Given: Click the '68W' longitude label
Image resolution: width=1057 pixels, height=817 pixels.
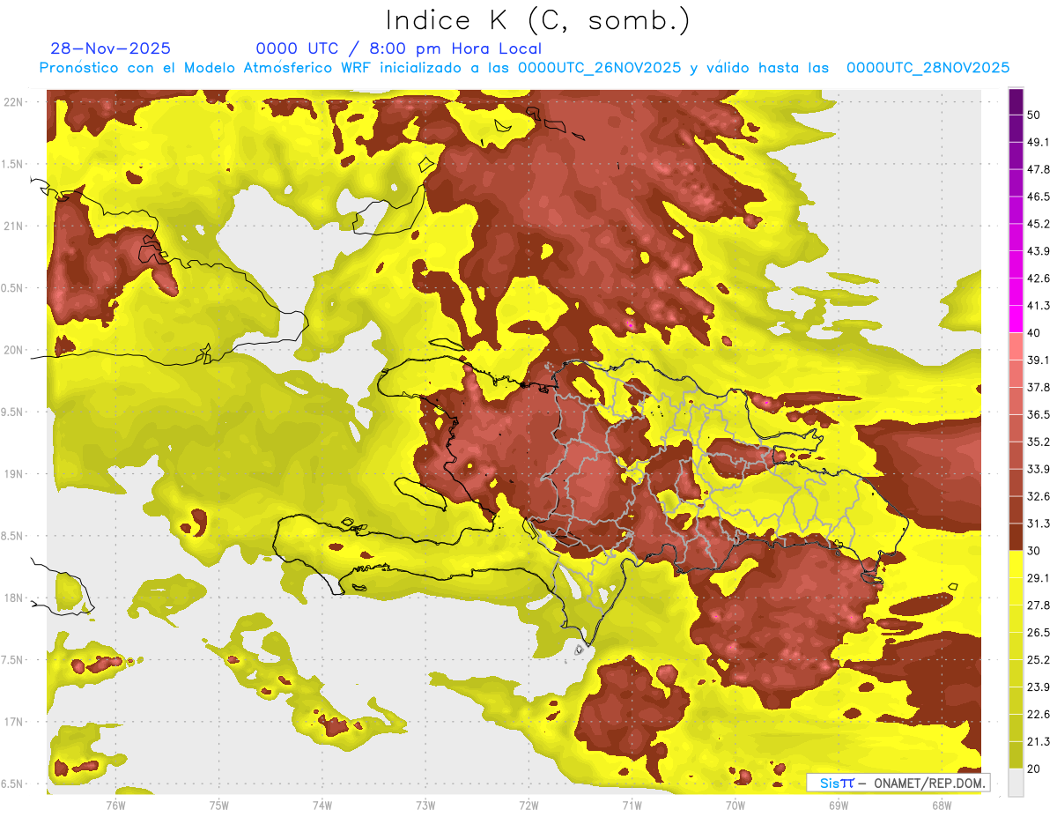Looking at the screenshot, I should tap(942, 805).
